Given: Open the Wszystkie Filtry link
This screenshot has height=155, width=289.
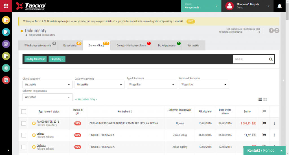Looking at the screenshot, I should 86,99.
